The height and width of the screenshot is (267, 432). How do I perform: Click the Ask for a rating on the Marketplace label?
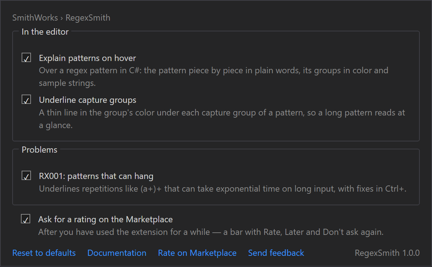click(105, 219)
